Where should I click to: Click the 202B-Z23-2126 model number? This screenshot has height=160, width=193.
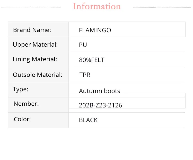[x=101, y=105]
